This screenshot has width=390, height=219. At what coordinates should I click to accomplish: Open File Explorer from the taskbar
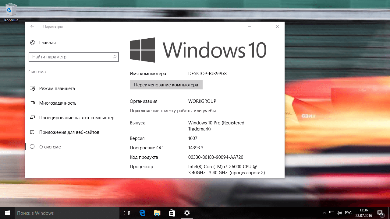click(157, 213)
